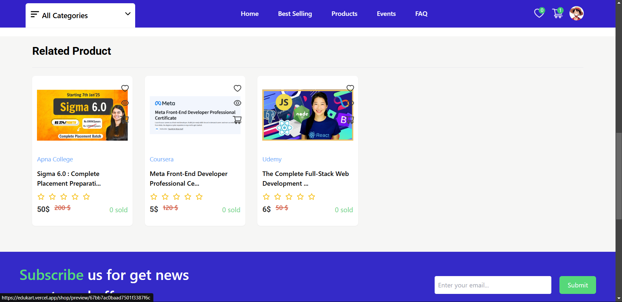Quick view the Sigma 6.0 course
This screenshot has height=302, width=622.
tap(125, 103)
